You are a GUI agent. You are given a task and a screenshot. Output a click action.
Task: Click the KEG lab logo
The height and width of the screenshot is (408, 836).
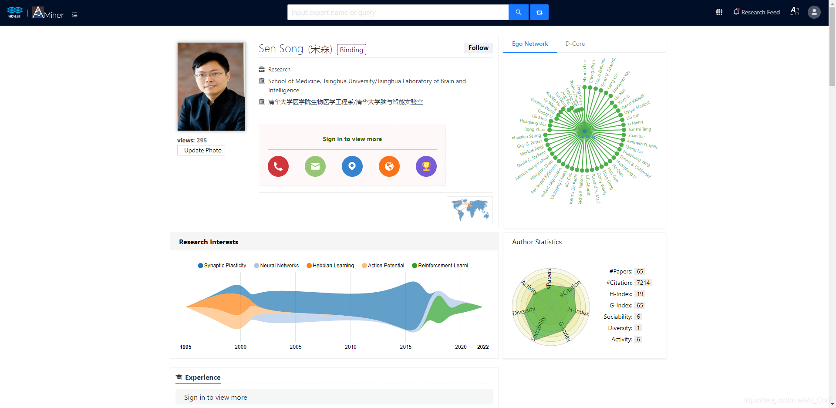[15, 12]
